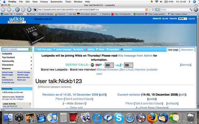Click Leave message
The height and width of the screenshot is (124, 199).
point(62,49)
